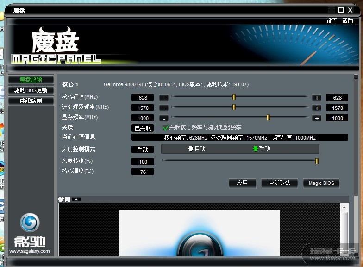Screen dimensions: 363x267
Task: Toggle 关联核心频率与流处理器频率 checkbox
Action: tap(165, 127)
